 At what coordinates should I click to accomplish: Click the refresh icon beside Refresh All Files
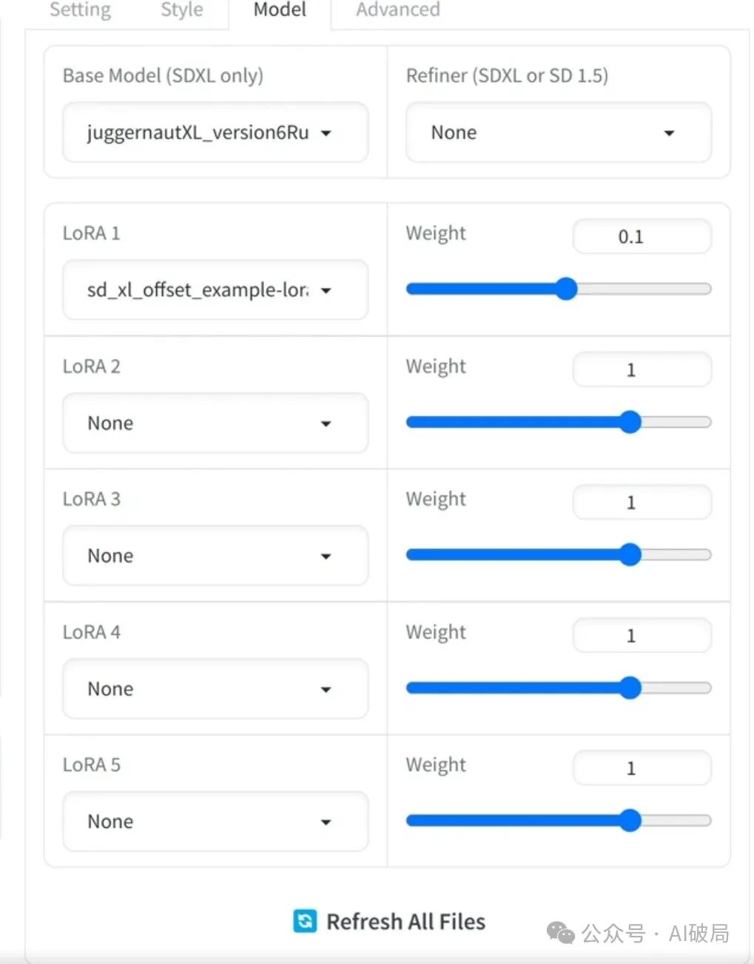(305, 921)
